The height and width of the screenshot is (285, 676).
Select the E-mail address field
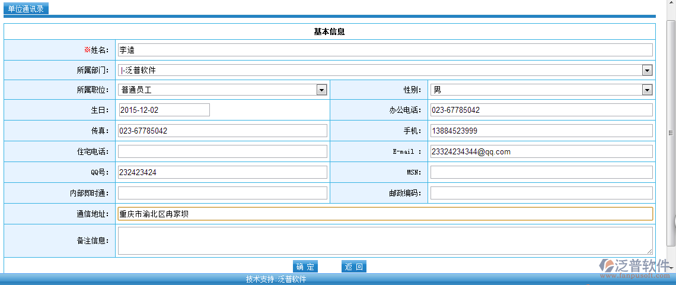pyautogui.click(x=541, y=151)
